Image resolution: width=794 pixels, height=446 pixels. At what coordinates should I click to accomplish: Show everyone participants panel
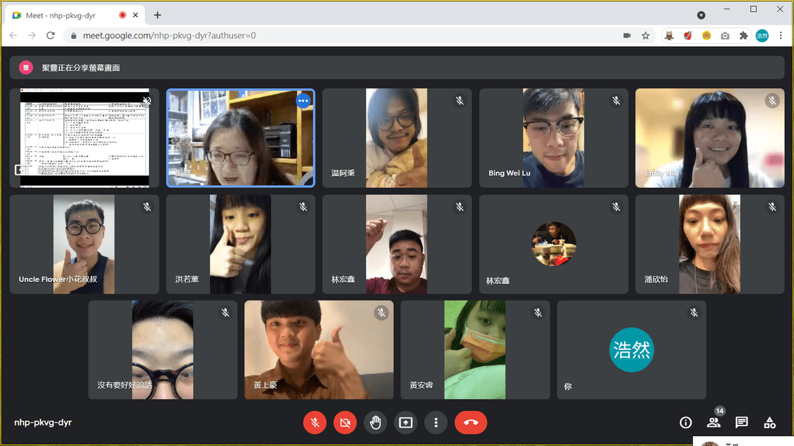(x=713, y=422)
